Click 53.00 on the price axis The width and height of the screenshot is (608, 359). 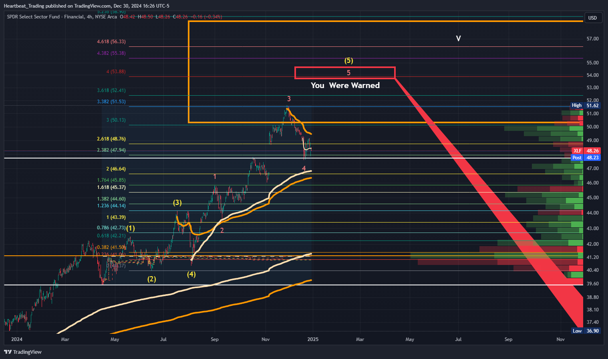pyautogui.click(x=592, y=88)
